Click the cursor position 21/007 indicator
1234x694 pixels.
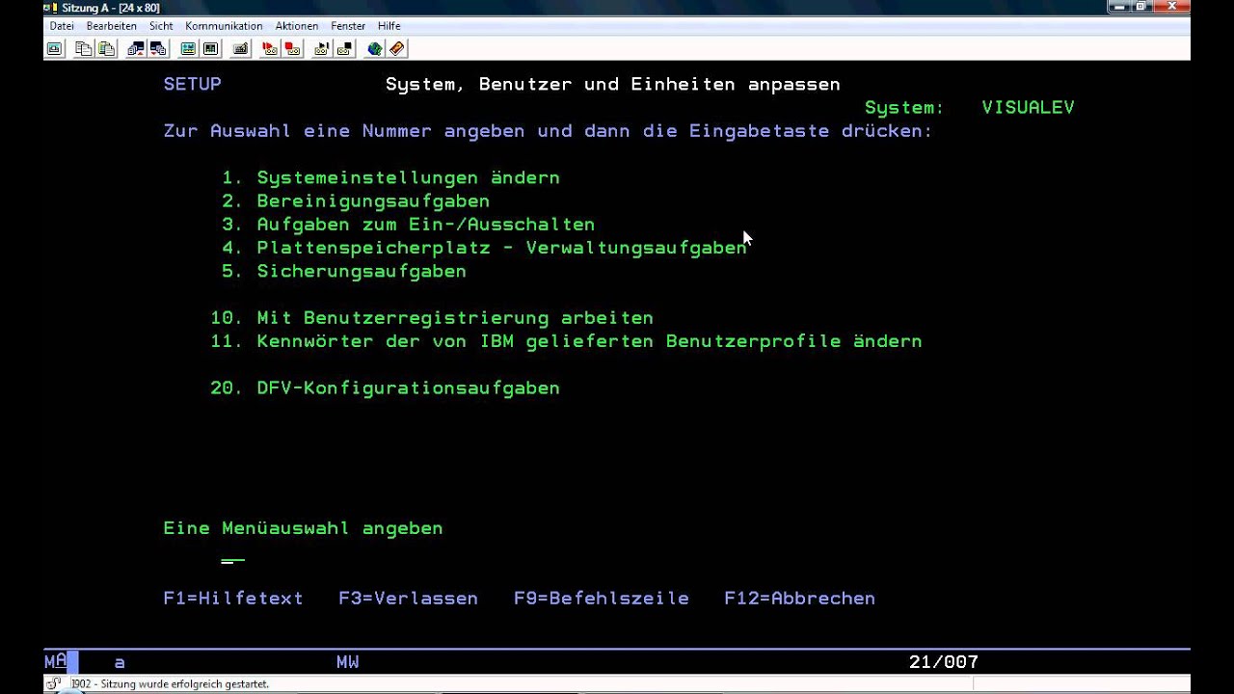(944, 662)
